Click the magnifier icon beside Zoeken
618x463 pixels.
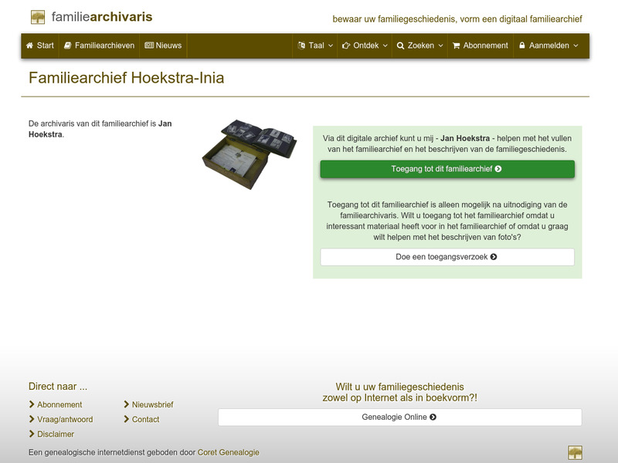tap(400, 46)
